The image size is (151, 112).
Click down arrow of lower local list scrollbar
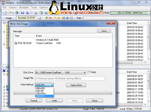click(x=149, y=101)
